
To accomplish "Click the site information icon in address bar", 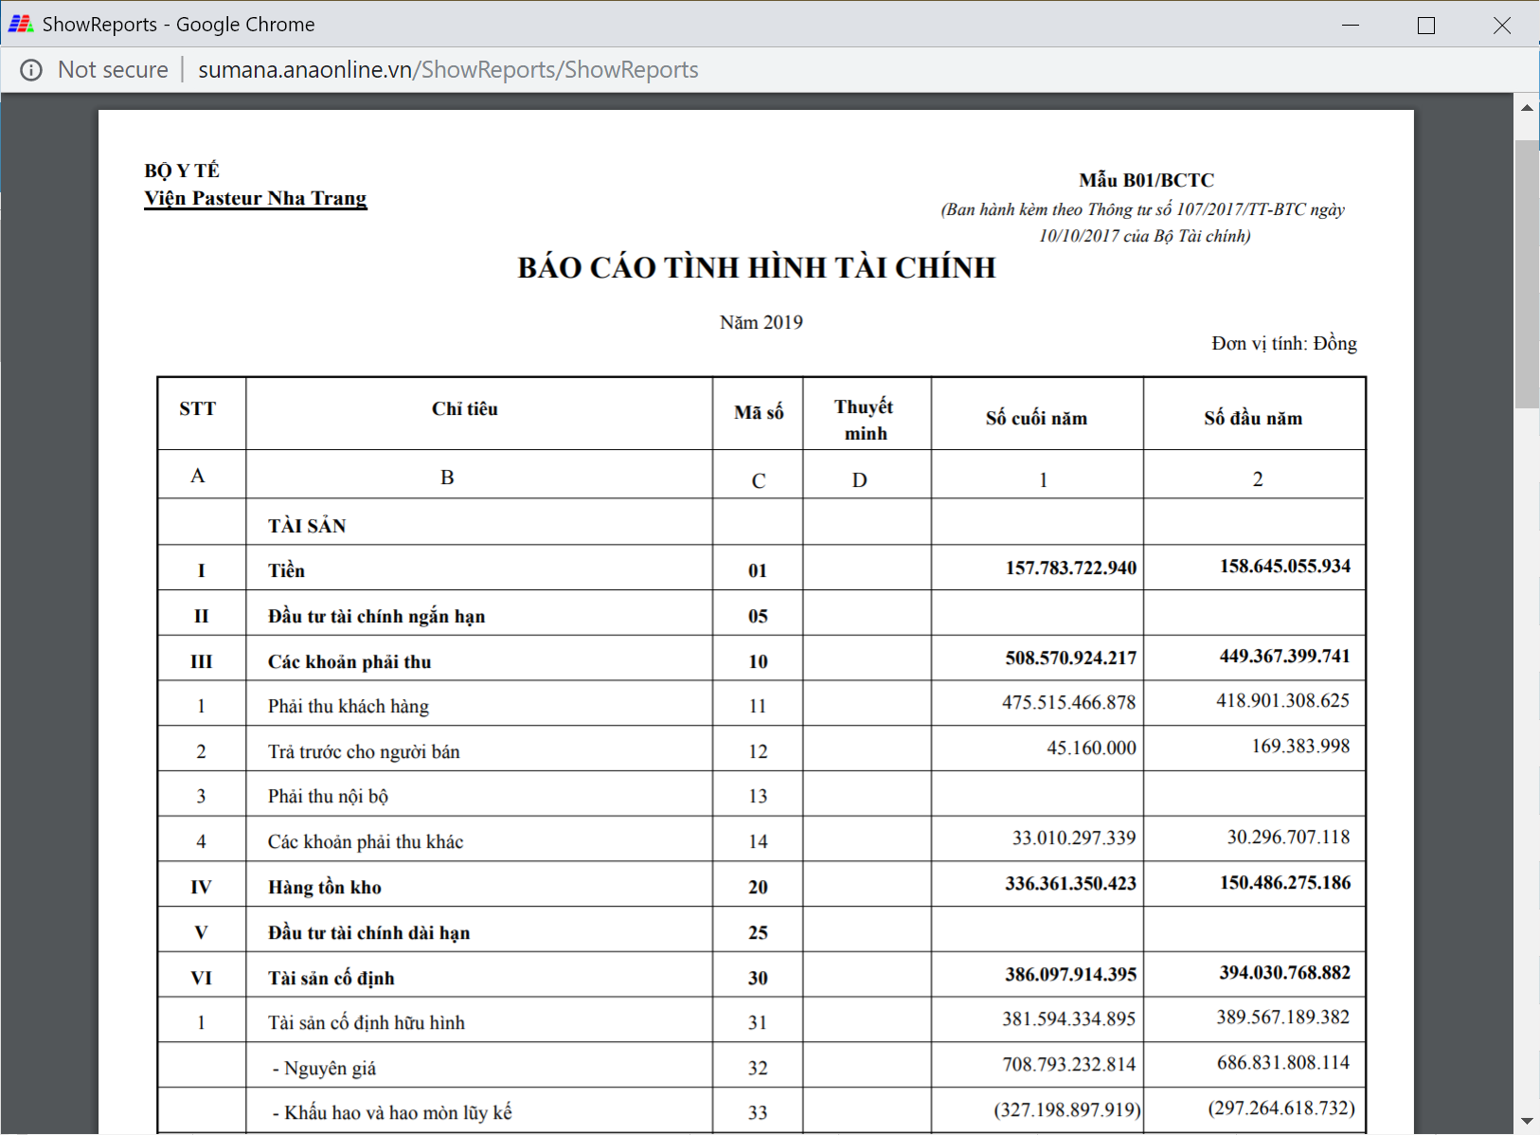I will (x=31, y=70).
